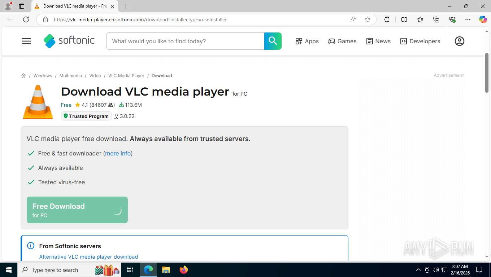The width and height of the screenshot is (491, 277).
Task: Go to Video breadcrumb
Action: (95, 76)
